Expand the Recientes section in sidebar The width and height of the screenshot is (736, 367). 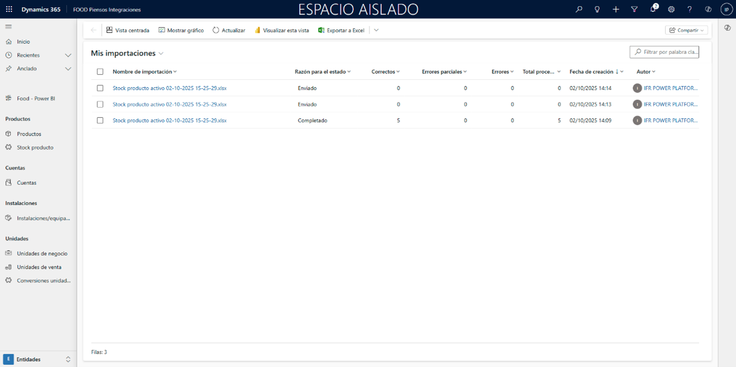(x=68, y=55)
